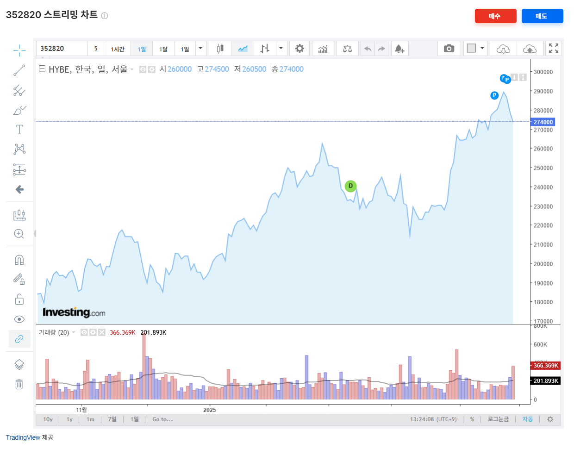Select the measure tool icon

pyautogui.click(x=19, y=214)
